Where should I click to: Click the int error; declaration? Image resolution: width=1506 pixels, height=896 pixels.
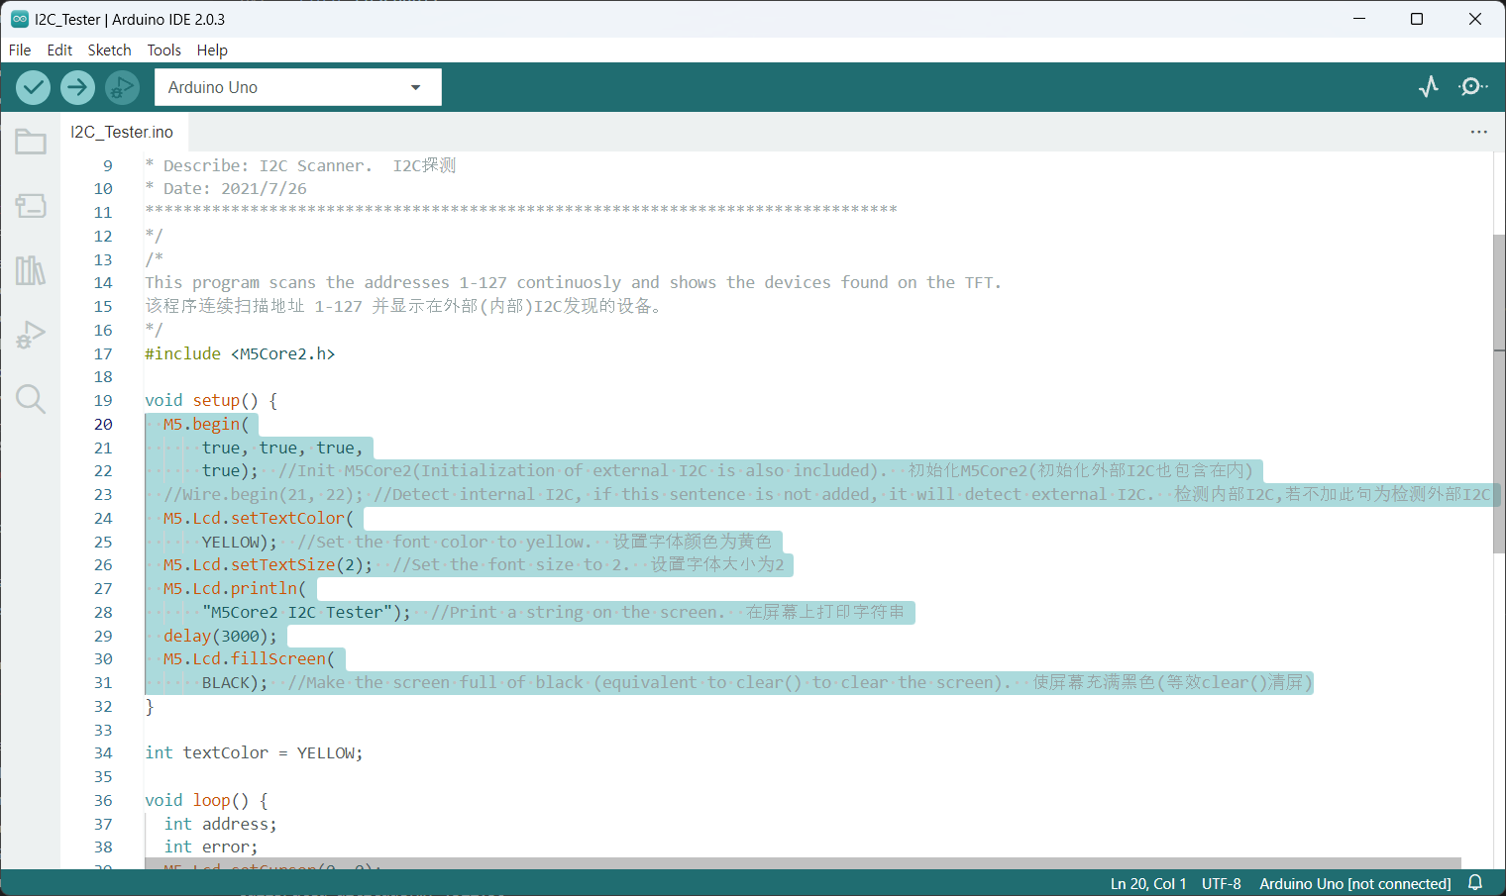(x=211, y=846)
